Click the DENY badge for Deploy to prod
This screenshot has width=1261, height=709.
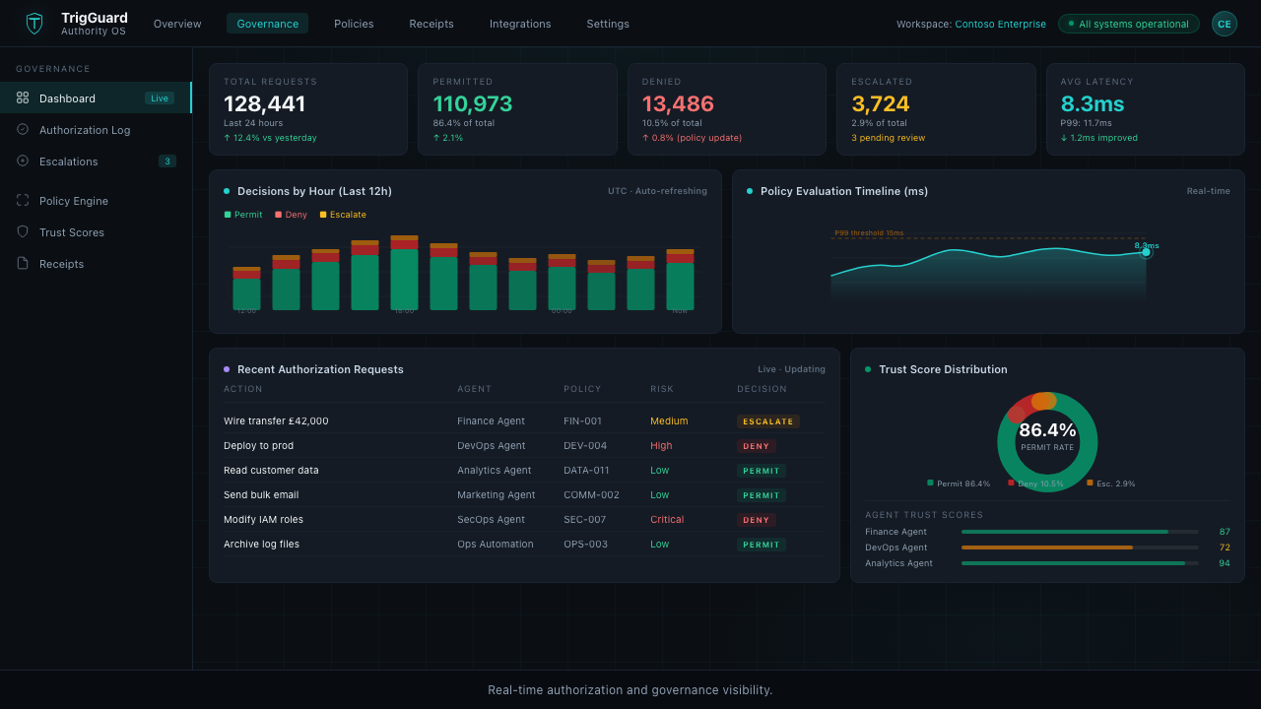[x=757, y=446]
